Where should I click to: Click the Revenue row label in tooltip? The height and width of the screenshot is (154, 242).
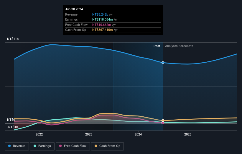click(x=71, y=14)
